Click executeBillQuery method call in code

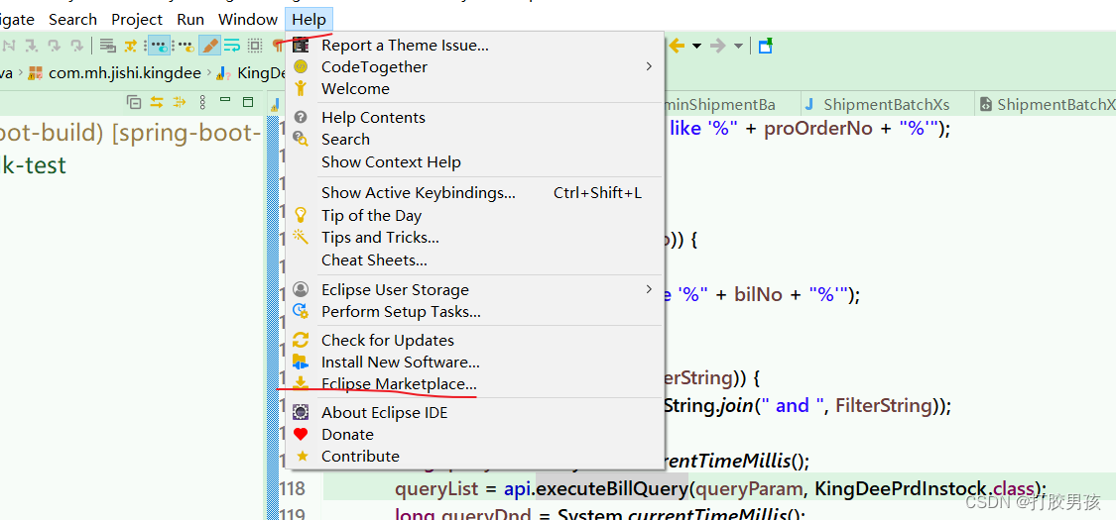click(x=612, y=488)
